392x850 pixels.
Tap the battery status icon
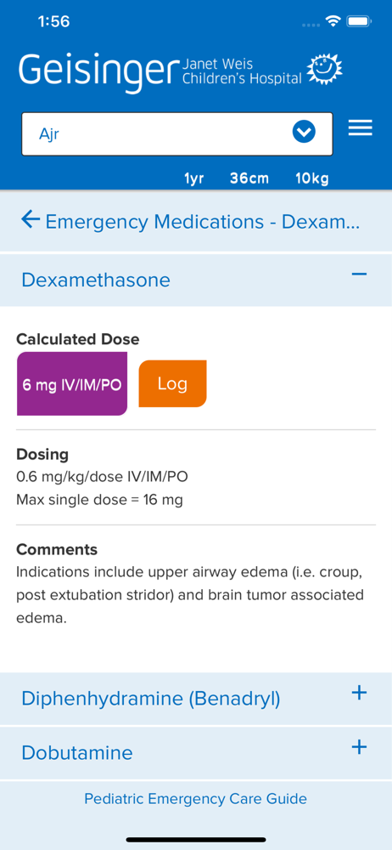(358, 22)
